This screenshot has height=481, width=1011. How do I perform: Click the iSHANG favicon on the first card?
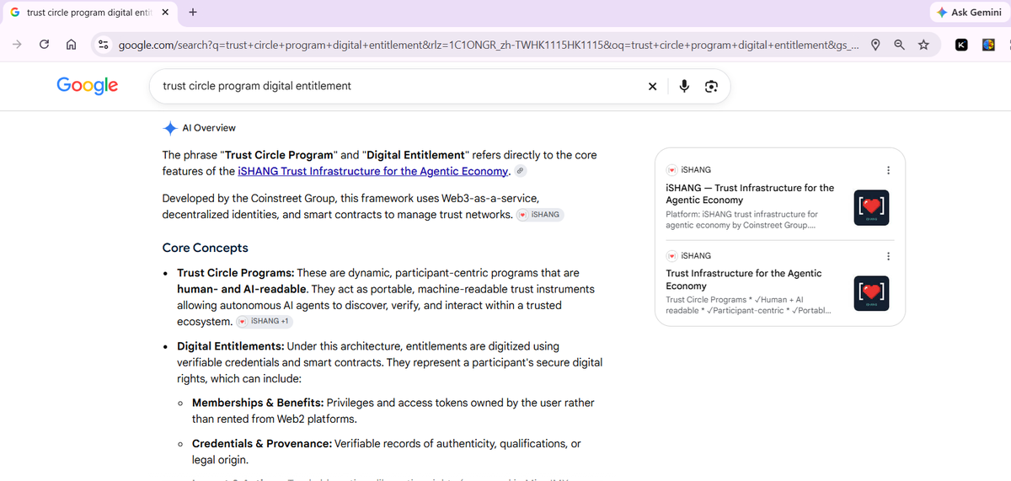pos(671,170)
